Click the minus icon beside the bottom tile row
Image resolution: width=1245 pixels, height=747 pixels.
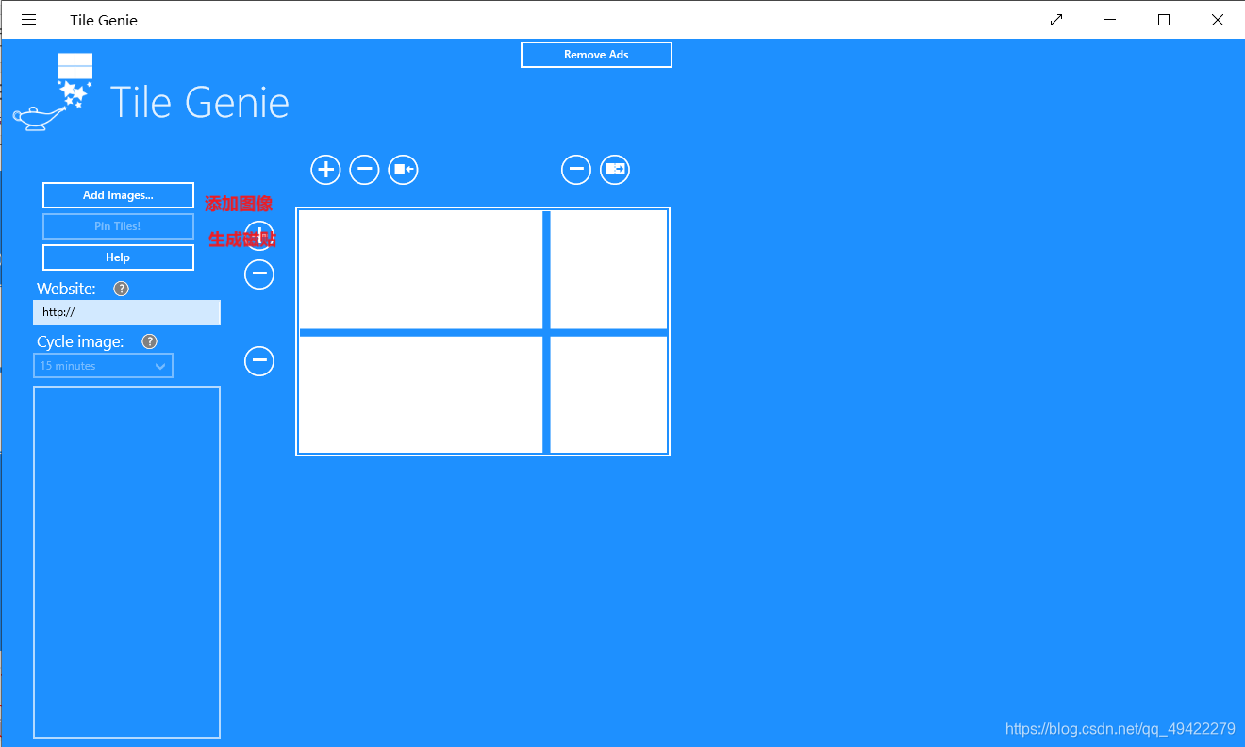click(259, 360)
